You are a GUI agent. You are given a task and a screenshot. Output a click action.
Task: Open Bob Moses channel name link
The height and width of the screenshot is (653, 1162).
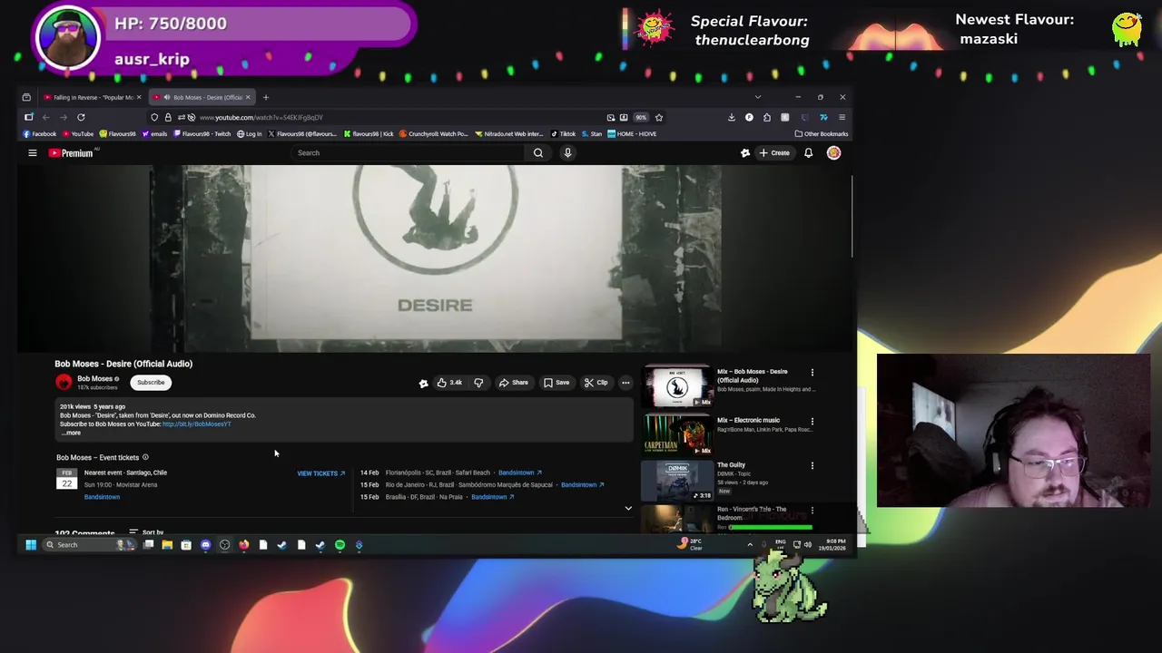tap(94, 379)
